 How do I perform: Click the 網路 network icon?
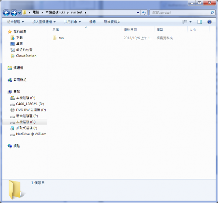10,146
